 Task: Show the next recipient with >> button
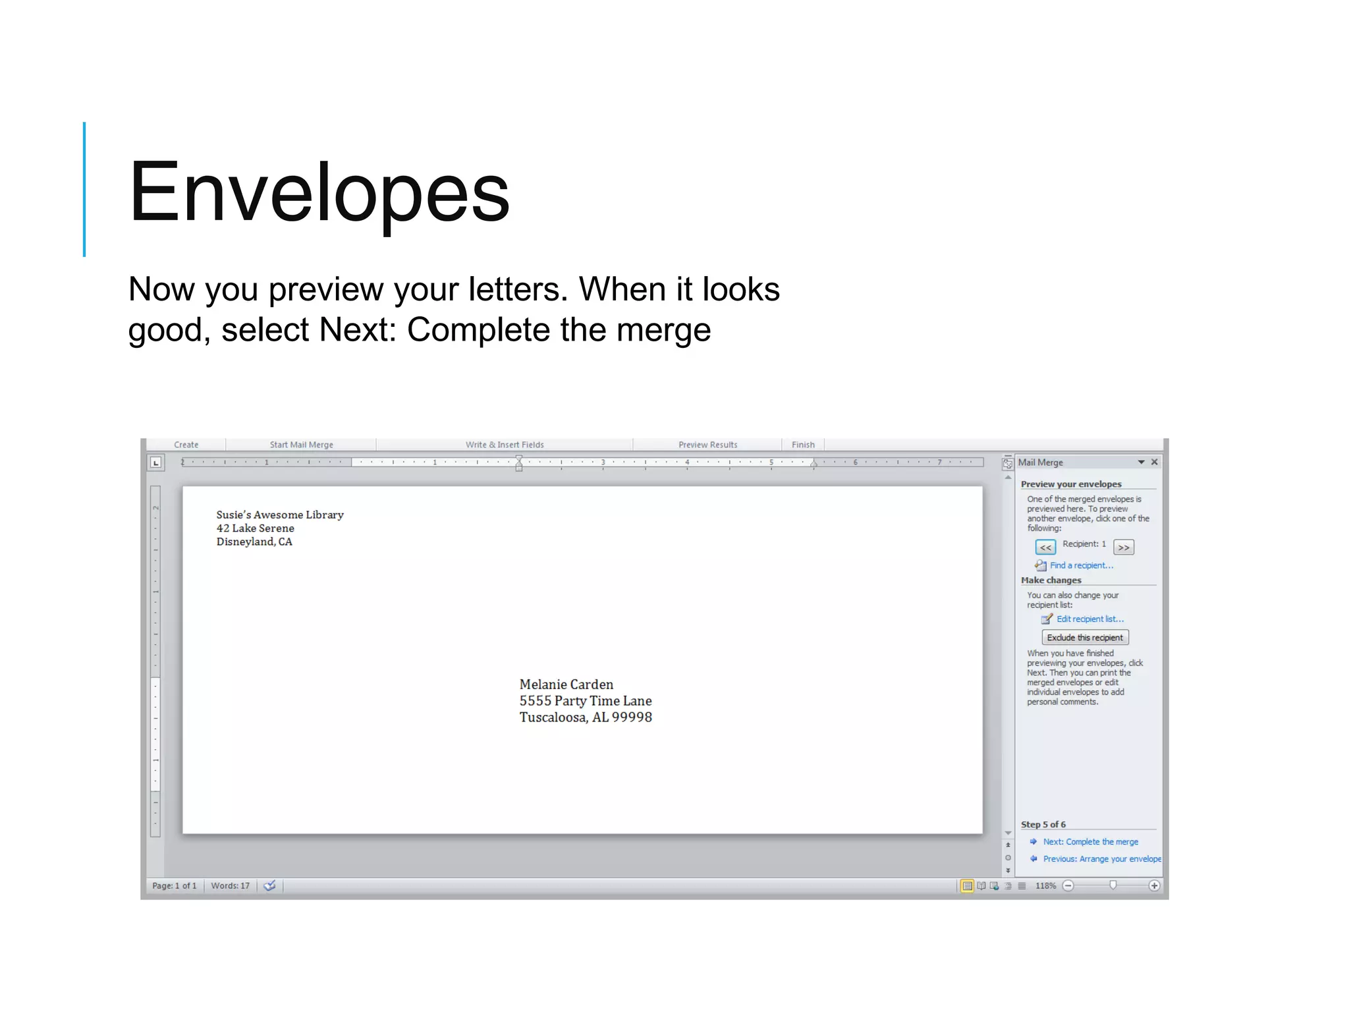click(x=1124, y=547)
